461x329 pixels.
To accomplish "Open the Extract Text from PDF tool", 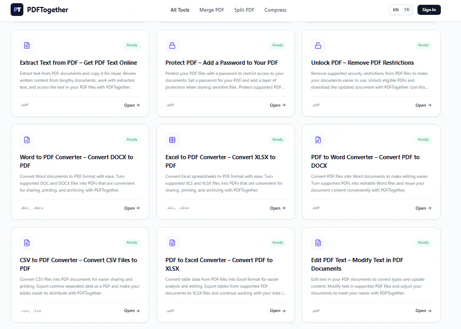I will coord(132,105).
